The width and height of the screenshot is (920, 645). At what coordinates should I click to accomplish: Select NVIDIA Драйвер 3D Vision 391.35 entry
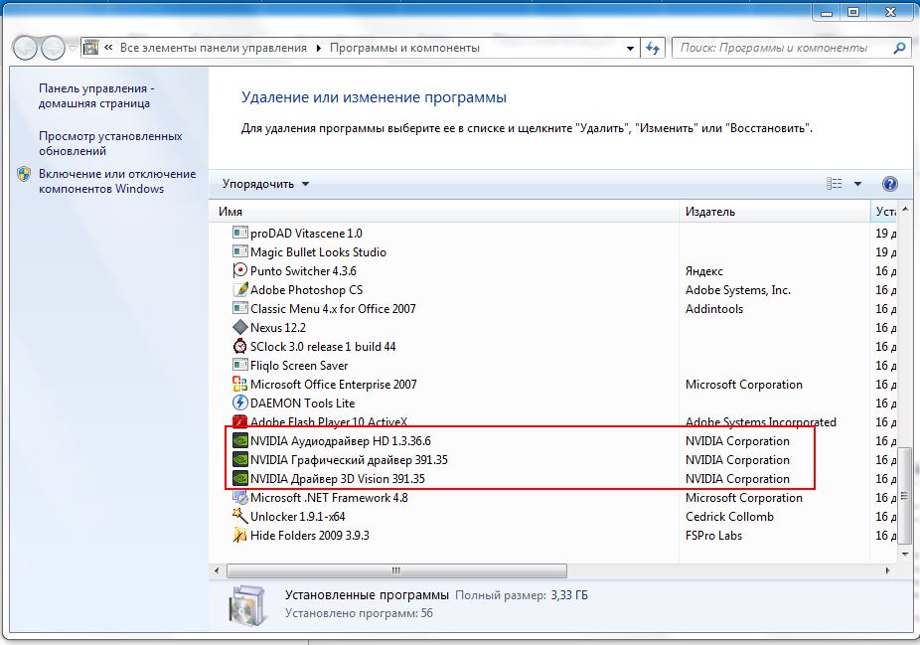pyautogui.click(x=553, y=478)
